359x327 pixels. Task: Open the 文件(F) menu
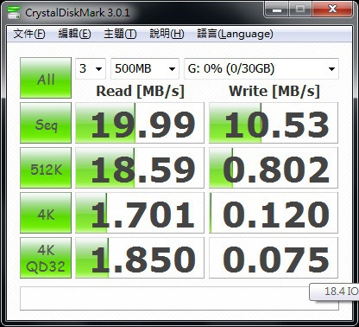[29, 34]
